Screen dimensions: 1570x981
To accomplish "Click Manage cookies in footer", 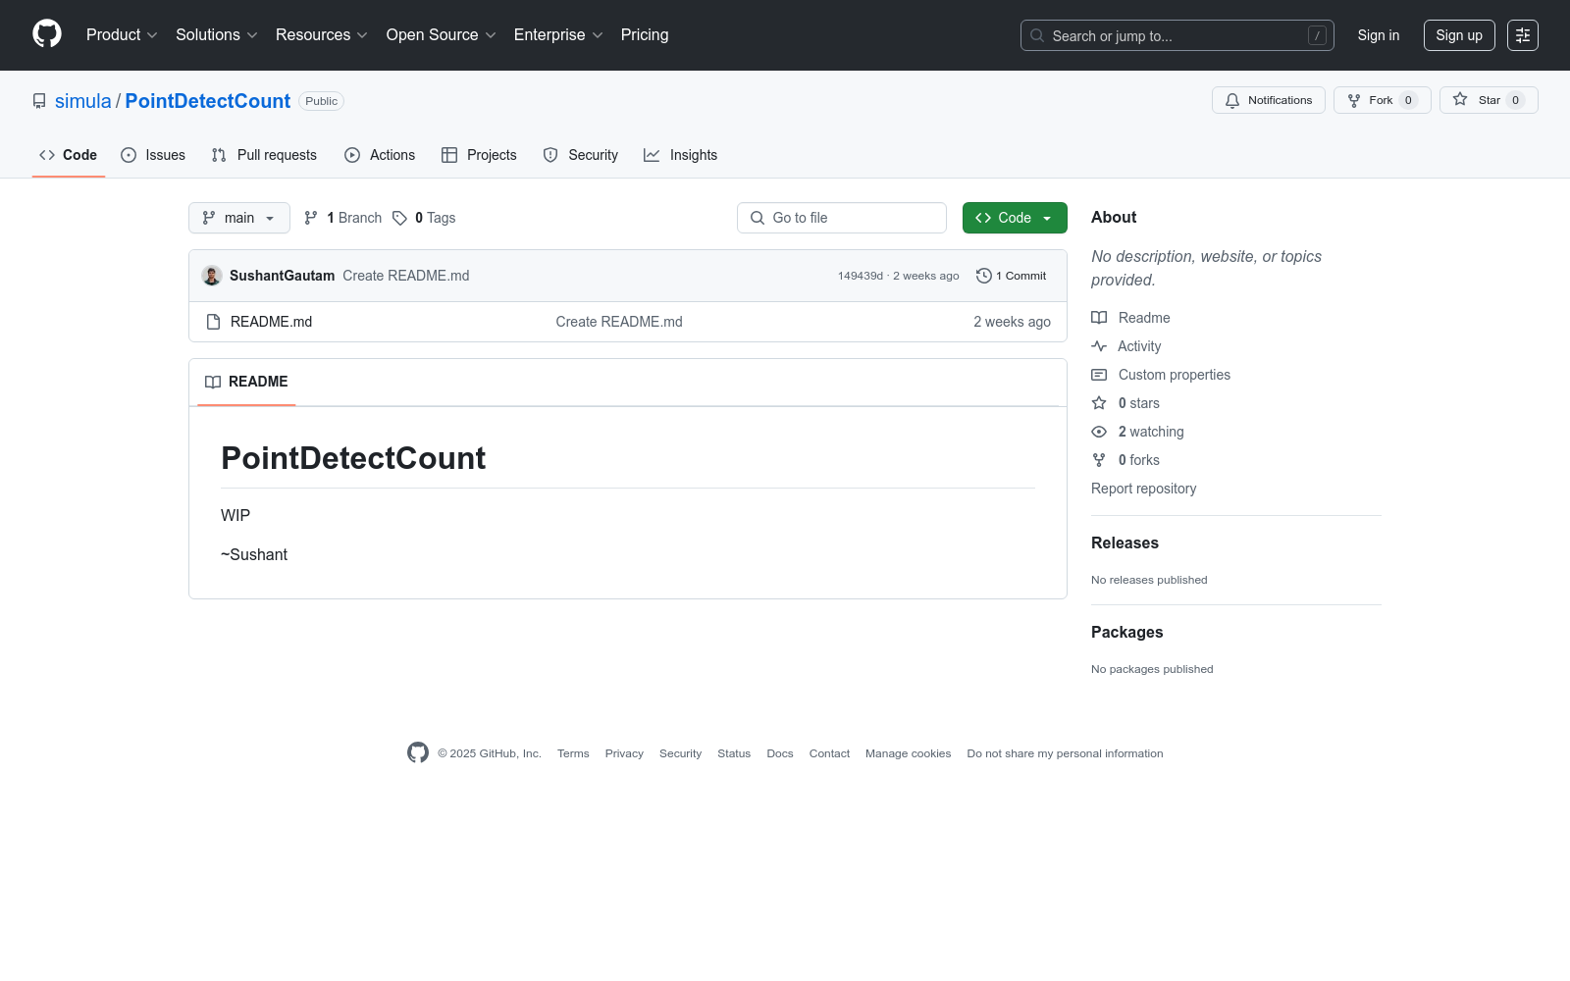I will (909, 753).
